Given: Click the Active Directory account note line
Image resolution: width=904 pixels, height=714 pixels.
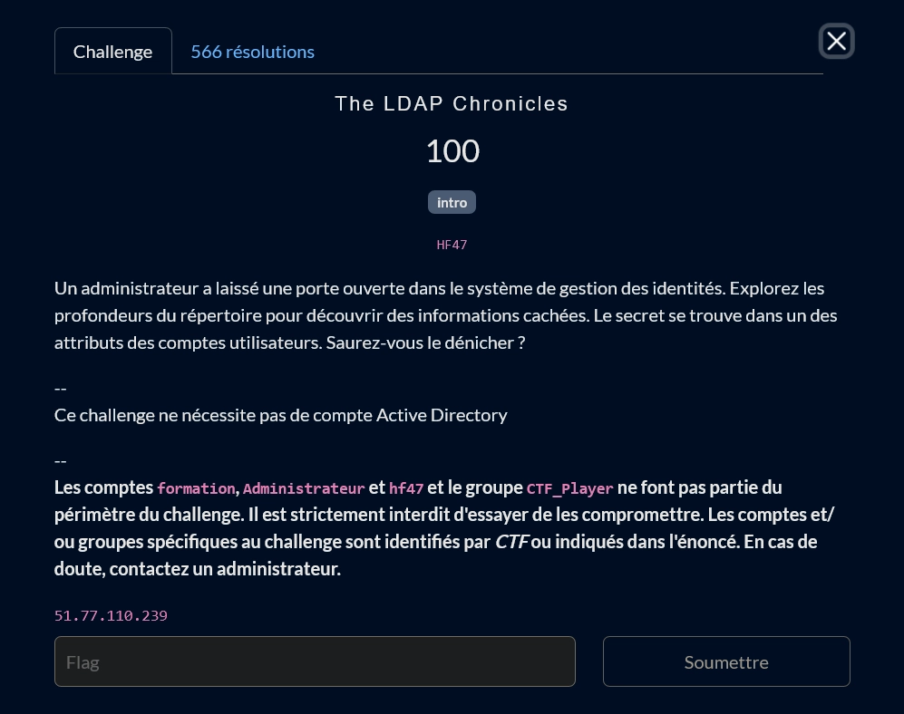Looking at the screenshot, I should coord(280,415).
